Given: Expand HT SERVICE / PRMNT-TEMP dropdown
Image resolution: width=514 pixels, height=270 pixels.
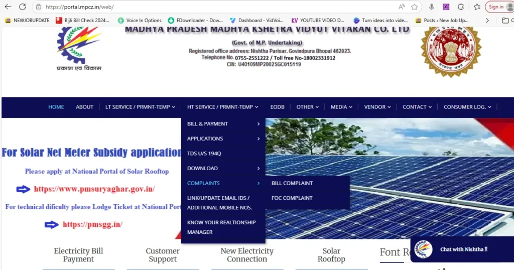Looking at the screenshot, I should 222,107.
